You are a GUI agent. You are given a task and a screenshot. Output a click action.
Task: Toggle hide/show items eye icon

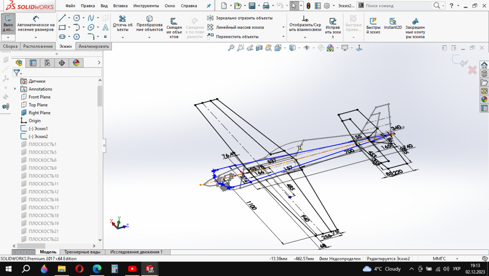[307, 48]
